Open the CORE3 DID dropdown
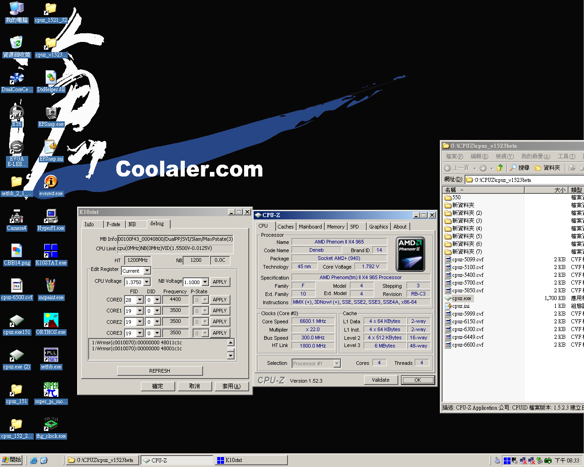 click(157, 333)
